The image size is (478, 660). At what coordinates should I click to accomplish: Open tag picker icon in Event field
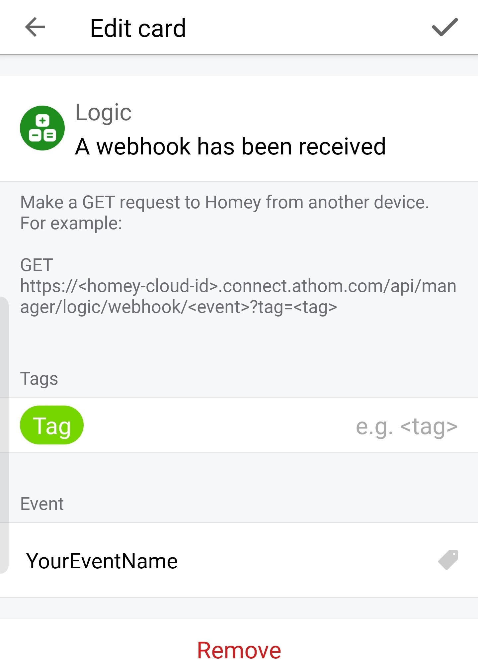[448, 560]
